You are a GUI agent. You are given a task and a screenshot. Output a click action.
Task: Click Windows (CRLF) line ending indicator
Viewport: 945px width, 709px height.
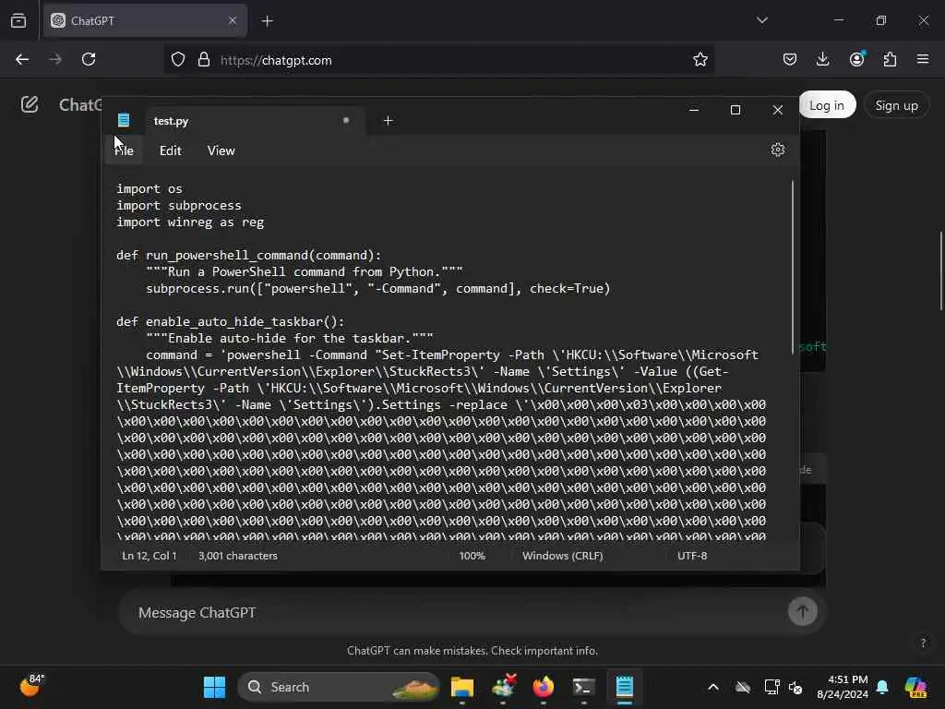click(562, 556)
